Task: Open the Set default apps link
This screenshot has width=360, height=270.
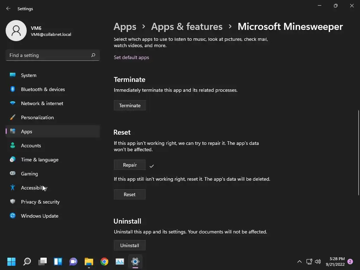Action: pos(131,57)
